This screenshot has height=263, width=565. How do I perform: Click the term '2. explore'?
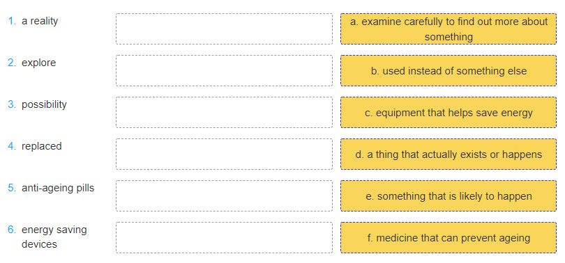32,63
